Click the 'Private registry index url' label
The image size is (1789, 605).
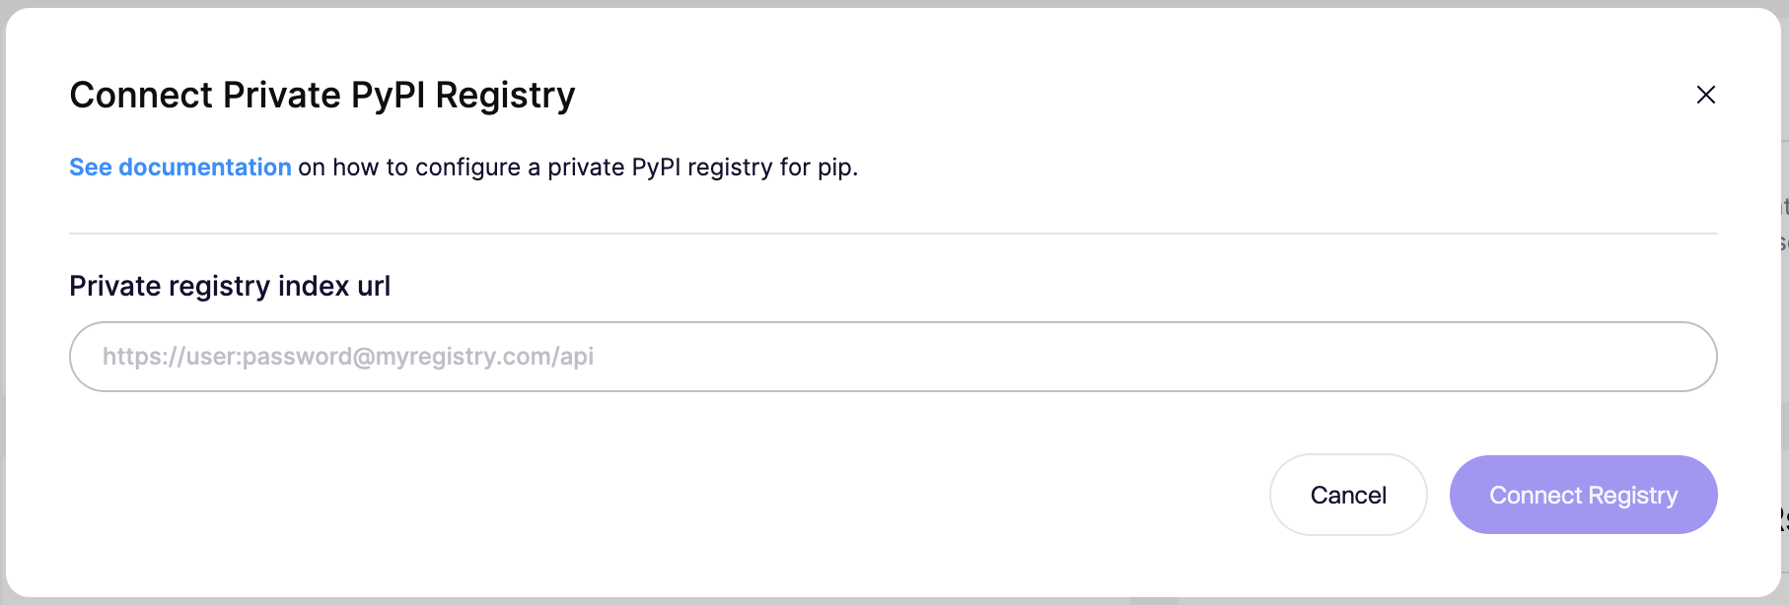click(x=230, y=286)
